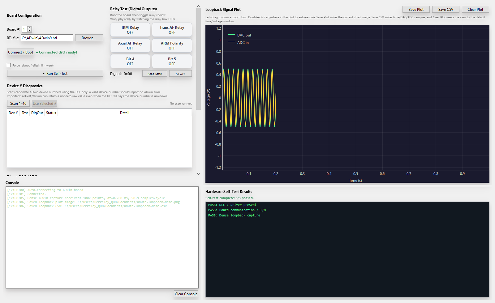The height and width of the screenshot is (303, 495).
Task: Click the Board # number field
Action: (x=25, y=29)
